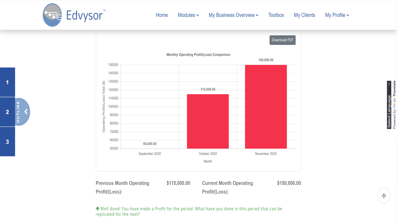Click the November 2020 bar
This screenshot has width=397, height=223.
[266, 107]
